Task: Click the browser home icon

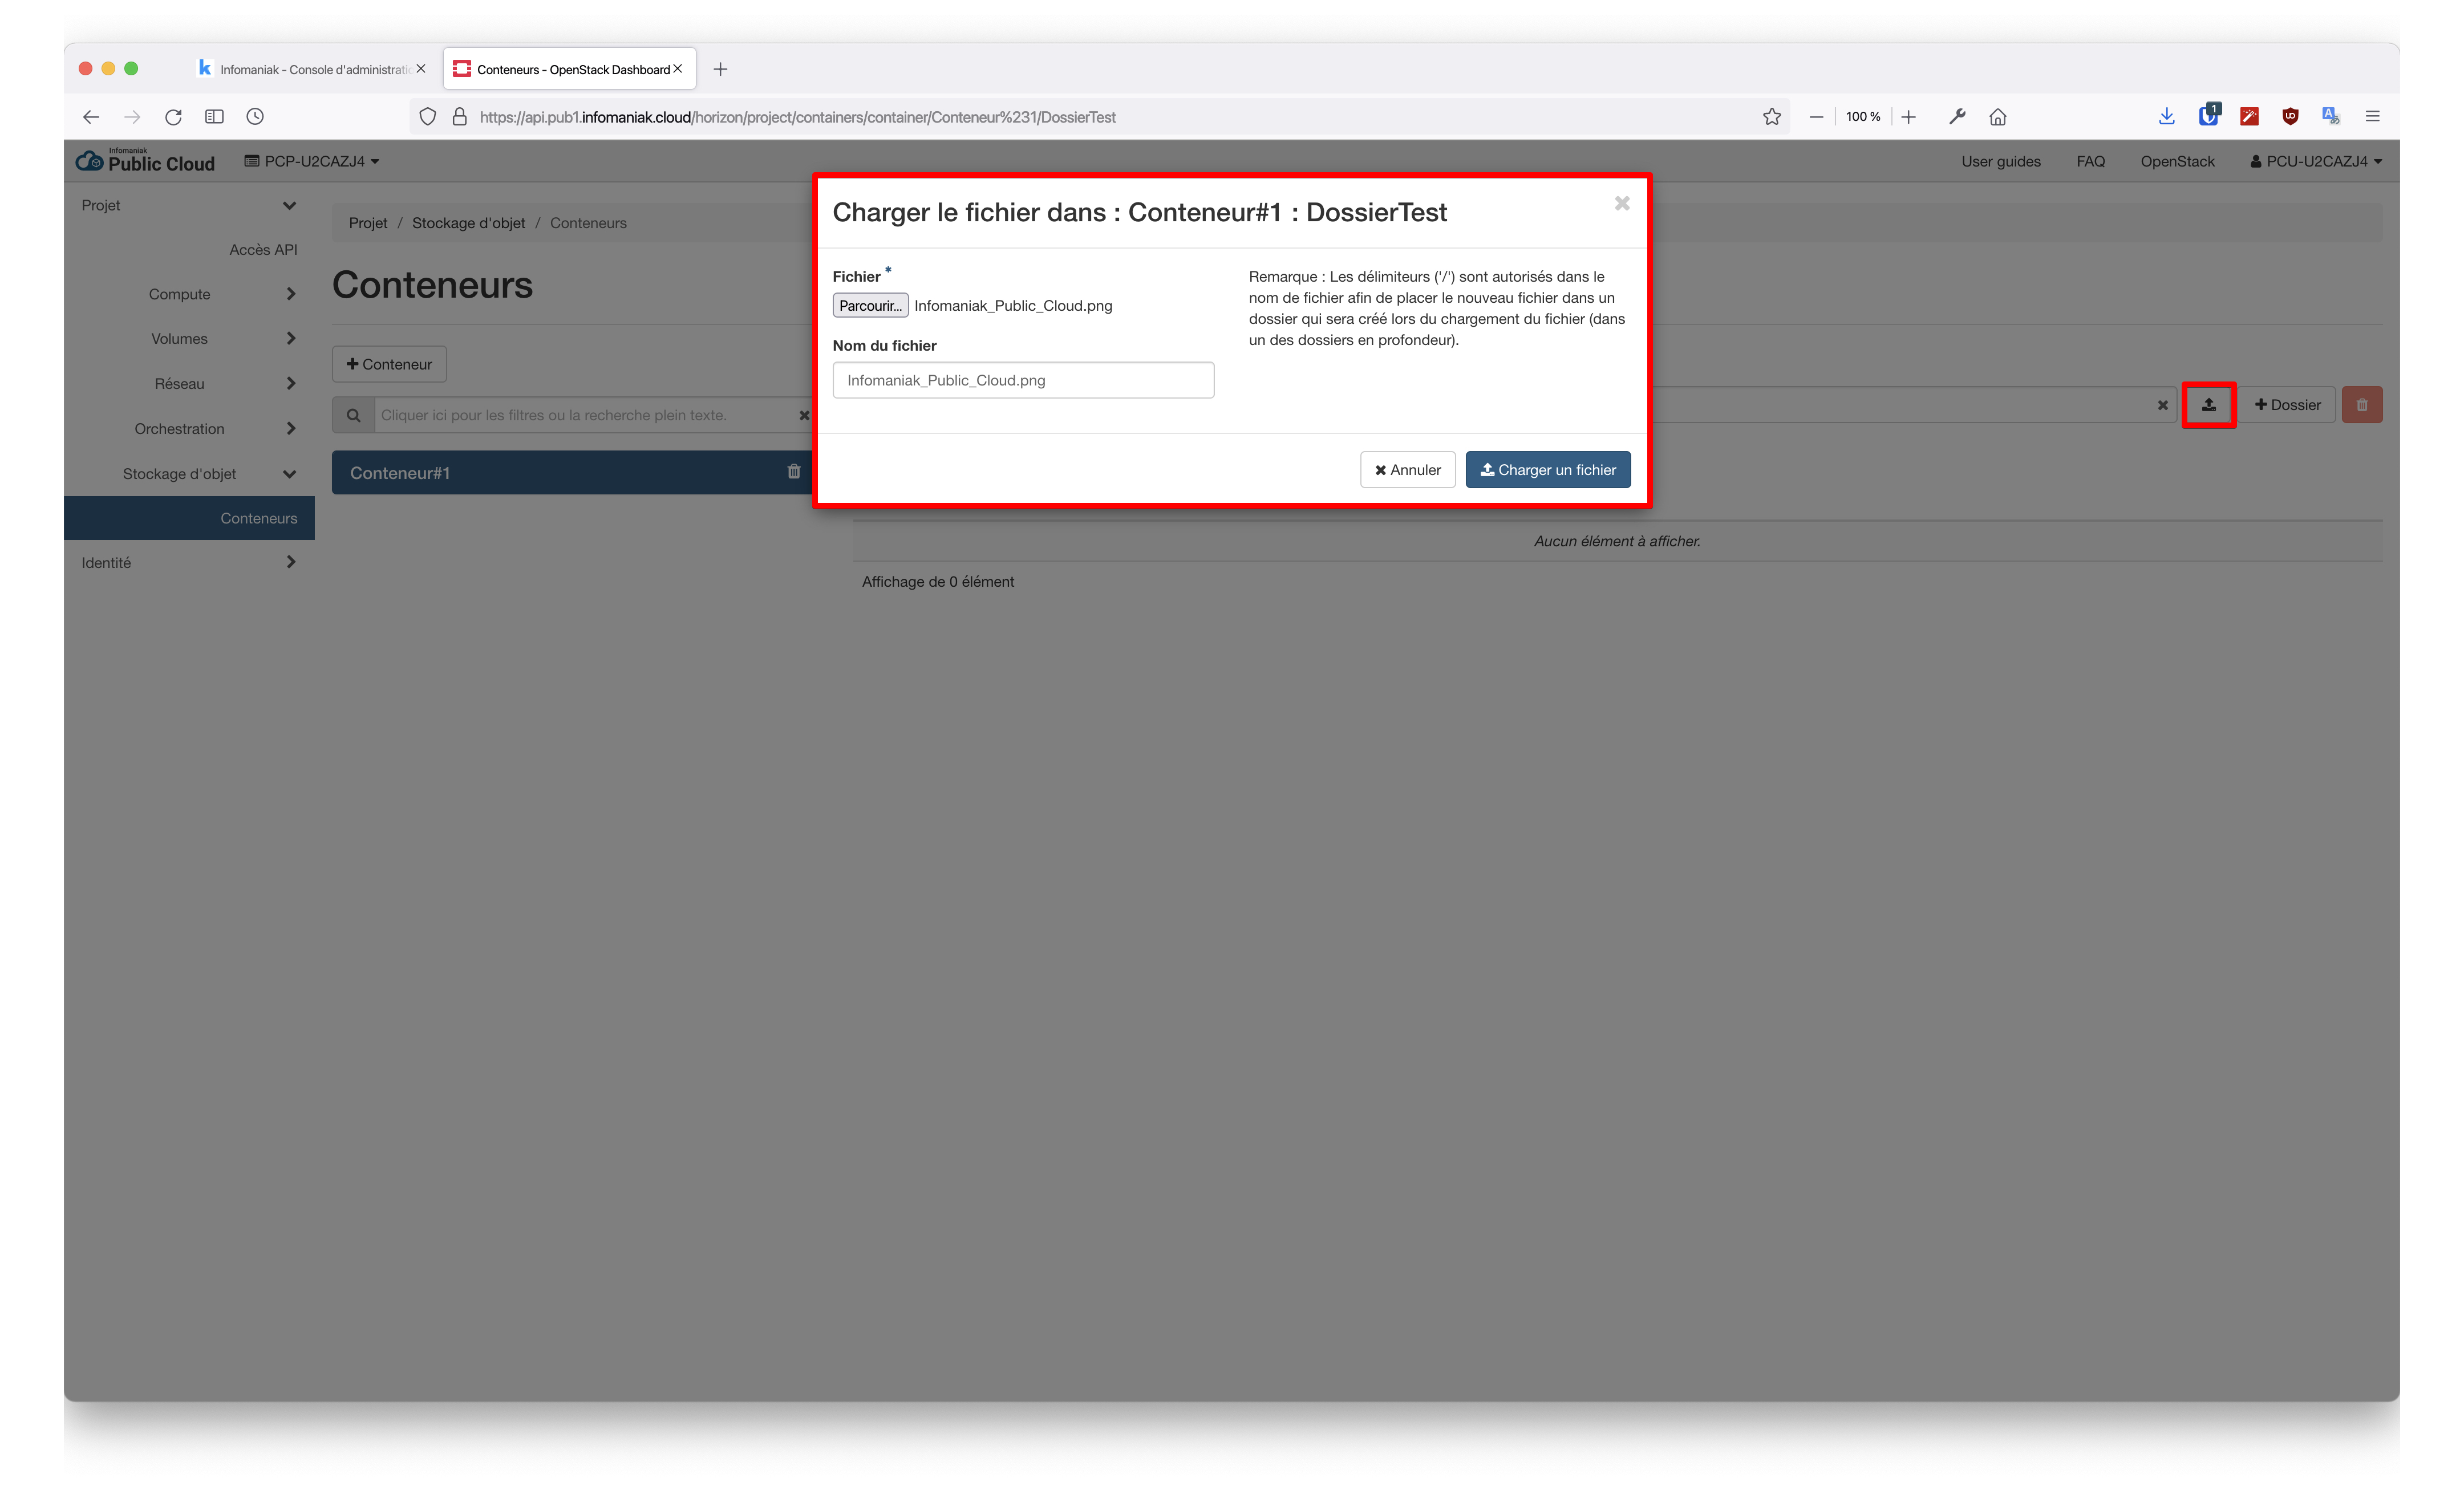Action: (1997, 117)
